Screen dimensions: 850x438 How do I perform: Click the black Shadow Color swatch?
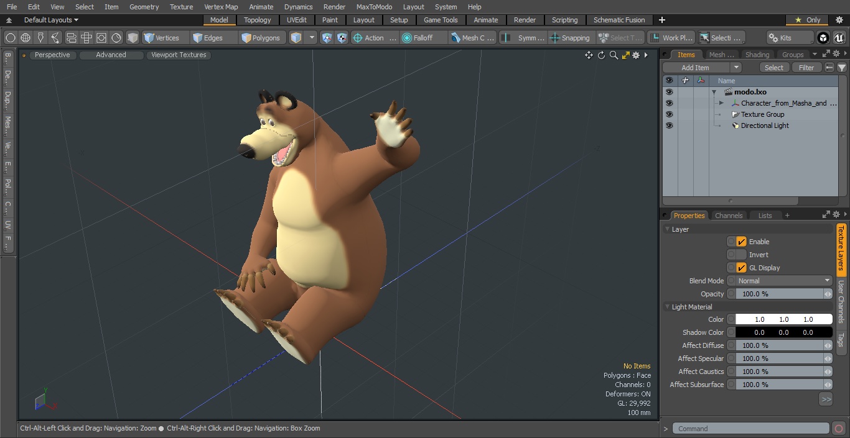point(783,332)
